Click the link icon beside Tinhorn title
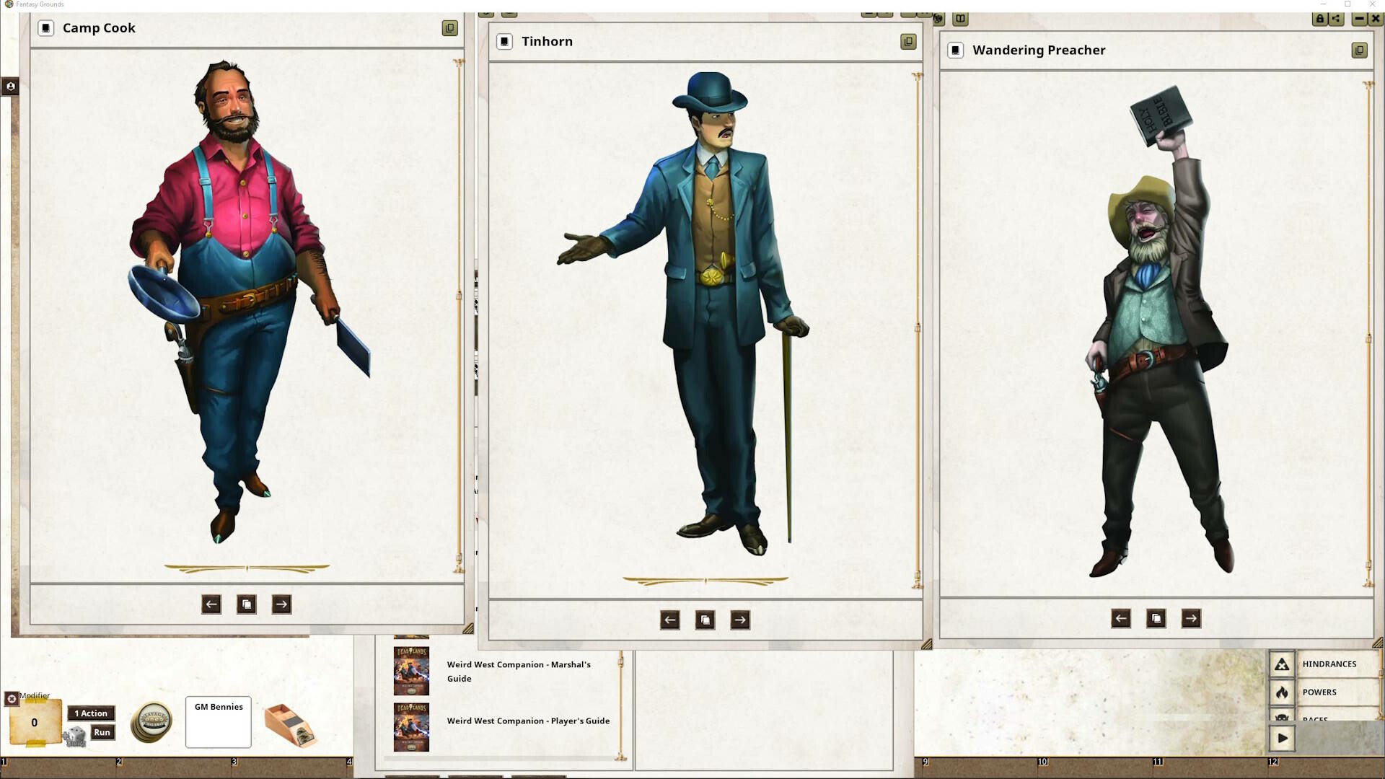This screenshot has height=779, width=1385. pos(505,42)
